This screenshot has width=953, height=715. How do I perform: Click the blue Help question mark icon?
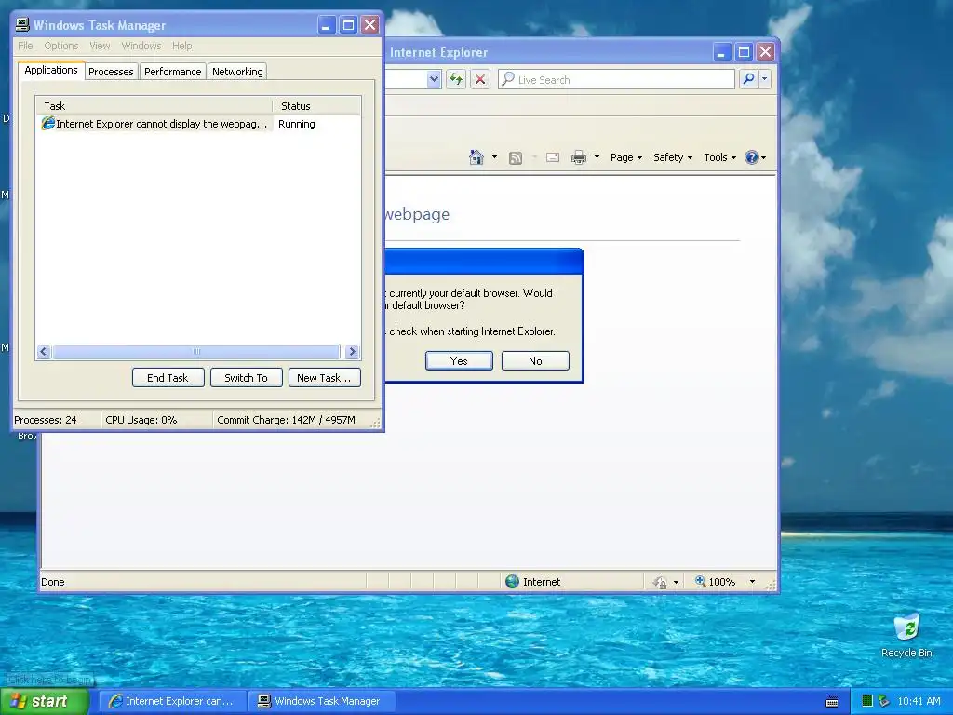[752, 157]
